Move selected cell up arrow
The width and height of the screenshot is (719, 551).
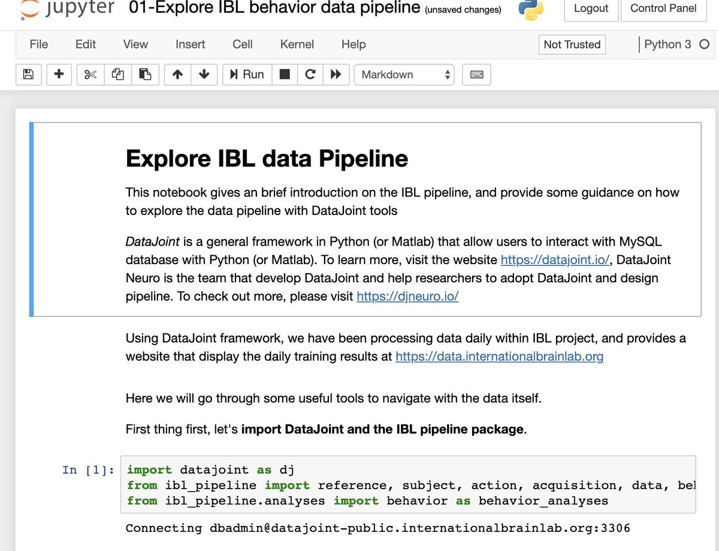[177, 74]
